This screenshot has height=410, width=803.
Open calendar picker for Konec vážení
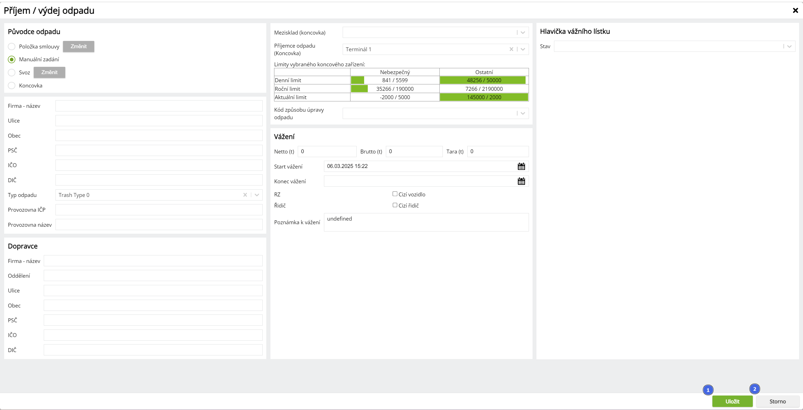tap(521, 181)
